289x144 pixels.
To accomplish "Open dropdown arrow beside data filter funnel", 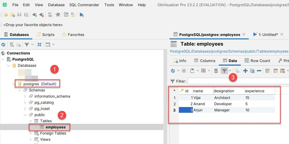I will tap(230, 71).
